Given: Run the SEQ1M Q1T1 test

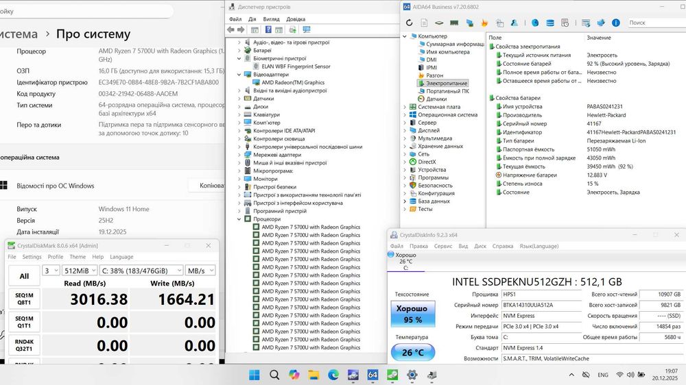Looking at the screenshot, I should [24, 322].
